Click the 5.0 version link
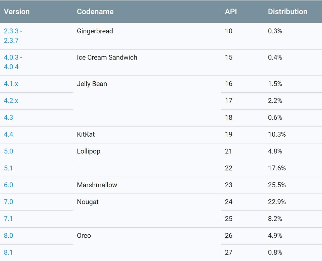The height and width of the screenshot is (261, 322). coord(9,151)
